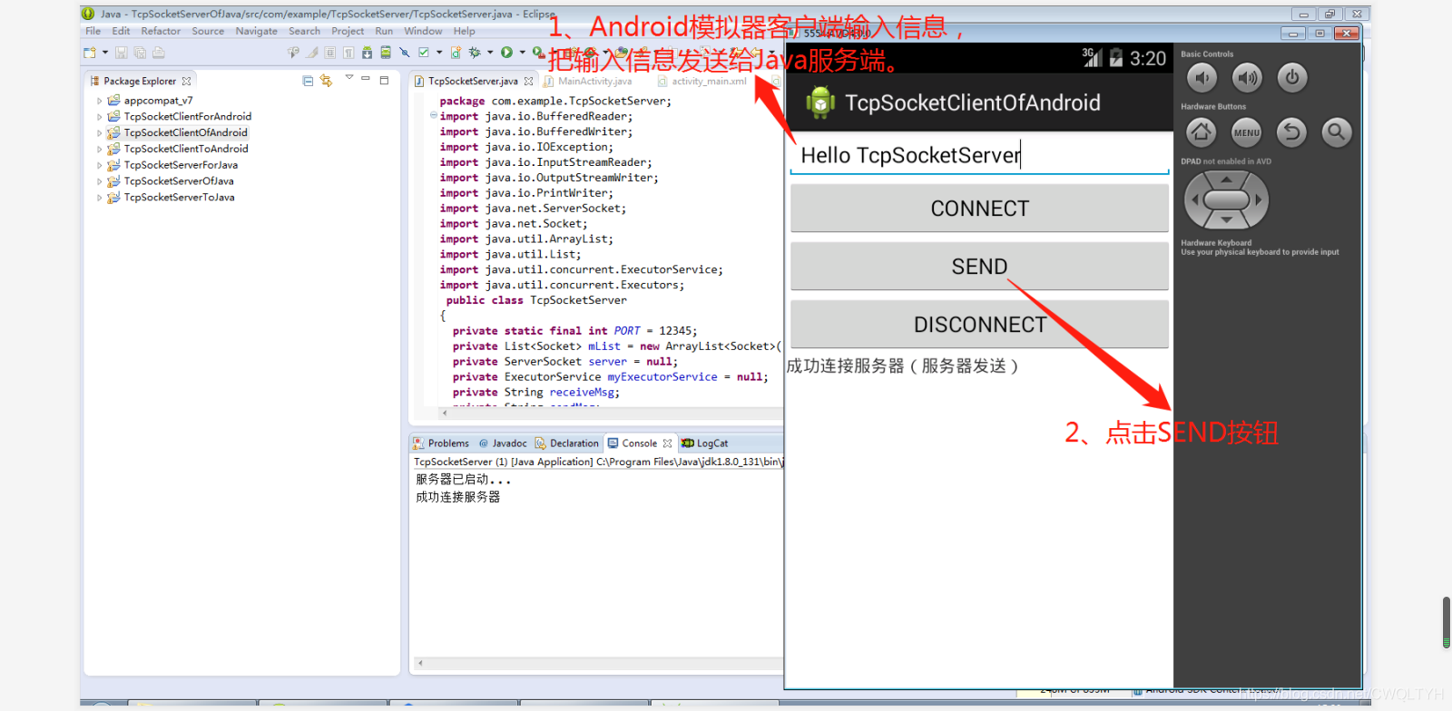Click the Save All toolbar icon
Viewport: 1452px width, 711px height.
coord(140,53)
